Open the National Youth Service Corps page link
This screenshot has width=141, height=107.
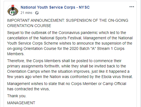pos(55,7)
